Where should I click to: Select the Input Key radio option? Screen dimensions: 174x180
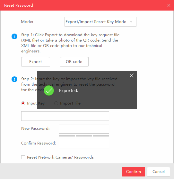[23, 103]
